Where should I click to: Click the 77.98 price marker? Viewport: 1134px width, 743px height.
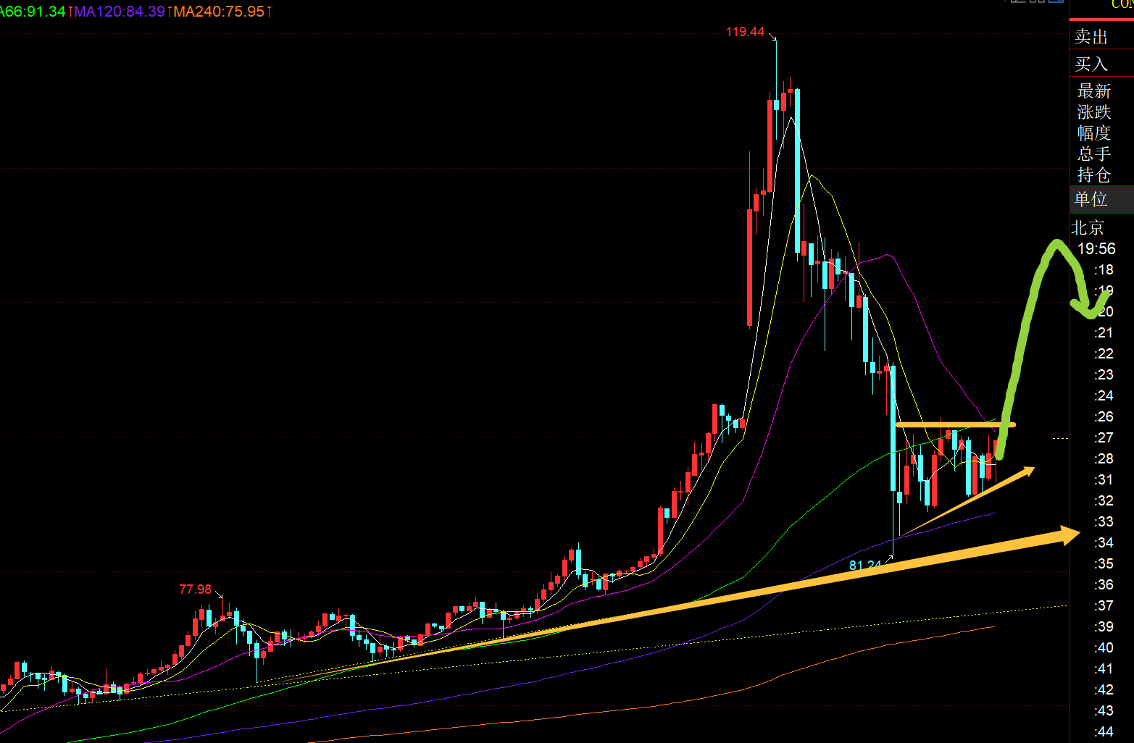coord(195,589)
